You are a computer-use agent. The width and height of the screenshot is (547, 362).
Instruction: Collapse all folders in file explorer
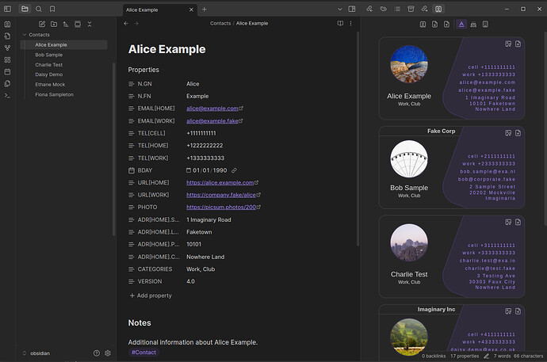(90, 24)
